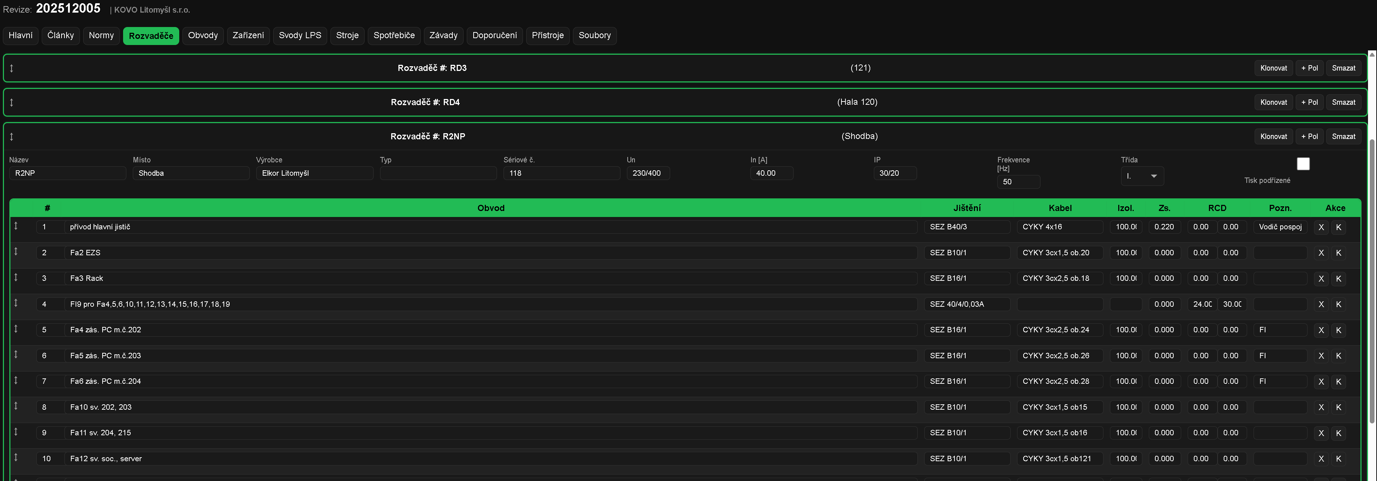Expand the Rozvaděč RD3 header
The image size is (1377, 481).
click(x=432, y=68)
